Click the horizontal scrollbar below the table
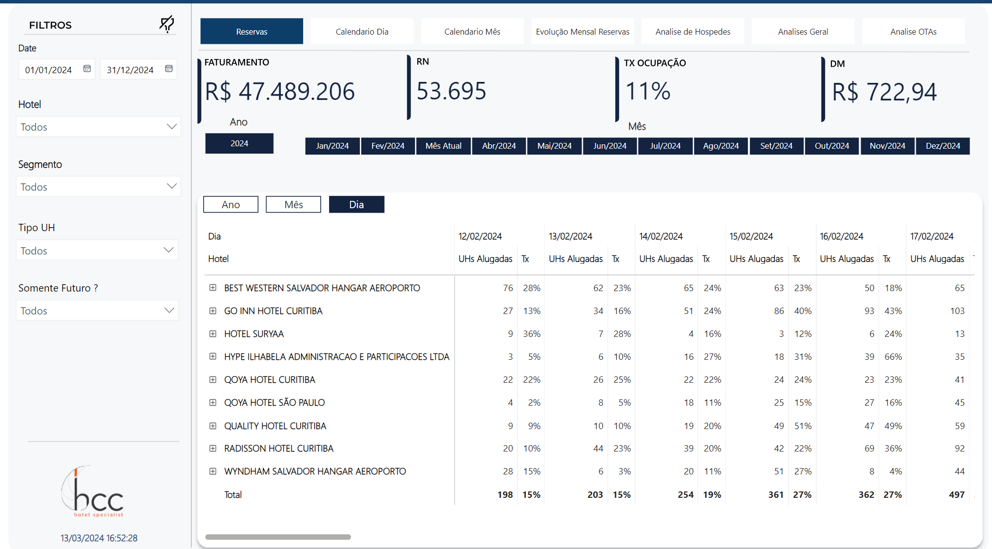Image resolution: width=992 pixels, height=549 pixels. pos(278,537)
